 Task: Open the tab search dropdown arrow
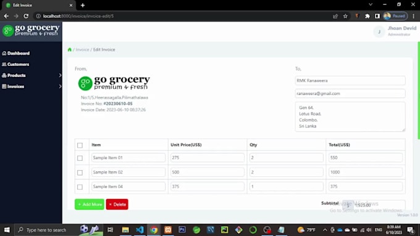(371, 4)
